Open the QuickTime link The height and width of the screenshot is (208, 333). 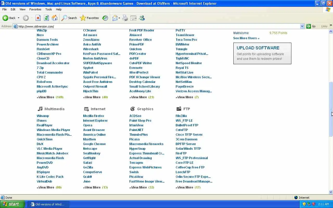pyautogui.click(x=45, y=139)
